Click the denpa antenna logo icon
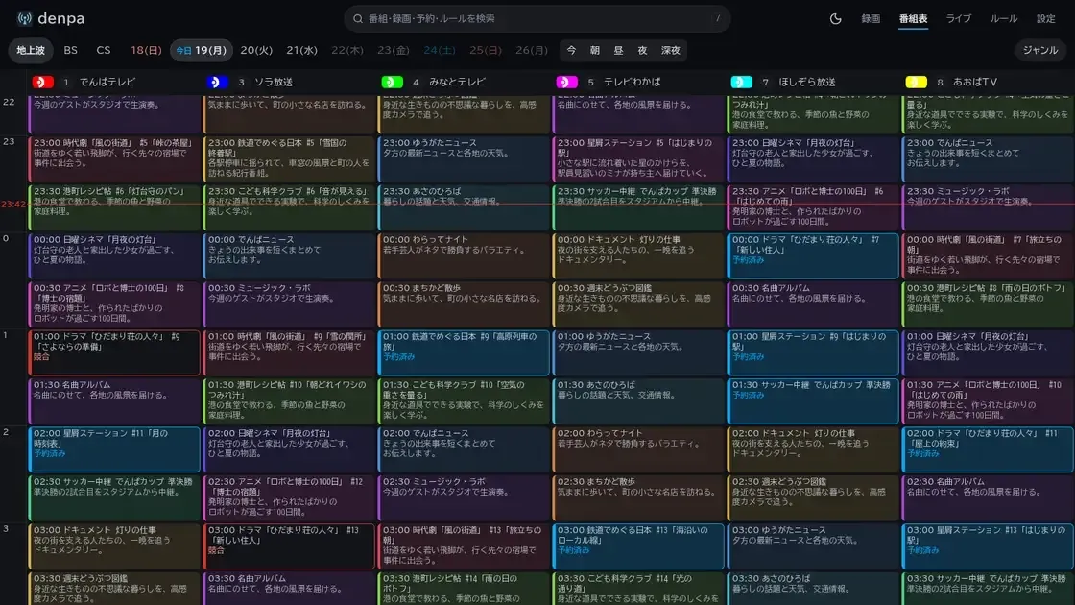The image size is (1075, 605). (25, 18)
